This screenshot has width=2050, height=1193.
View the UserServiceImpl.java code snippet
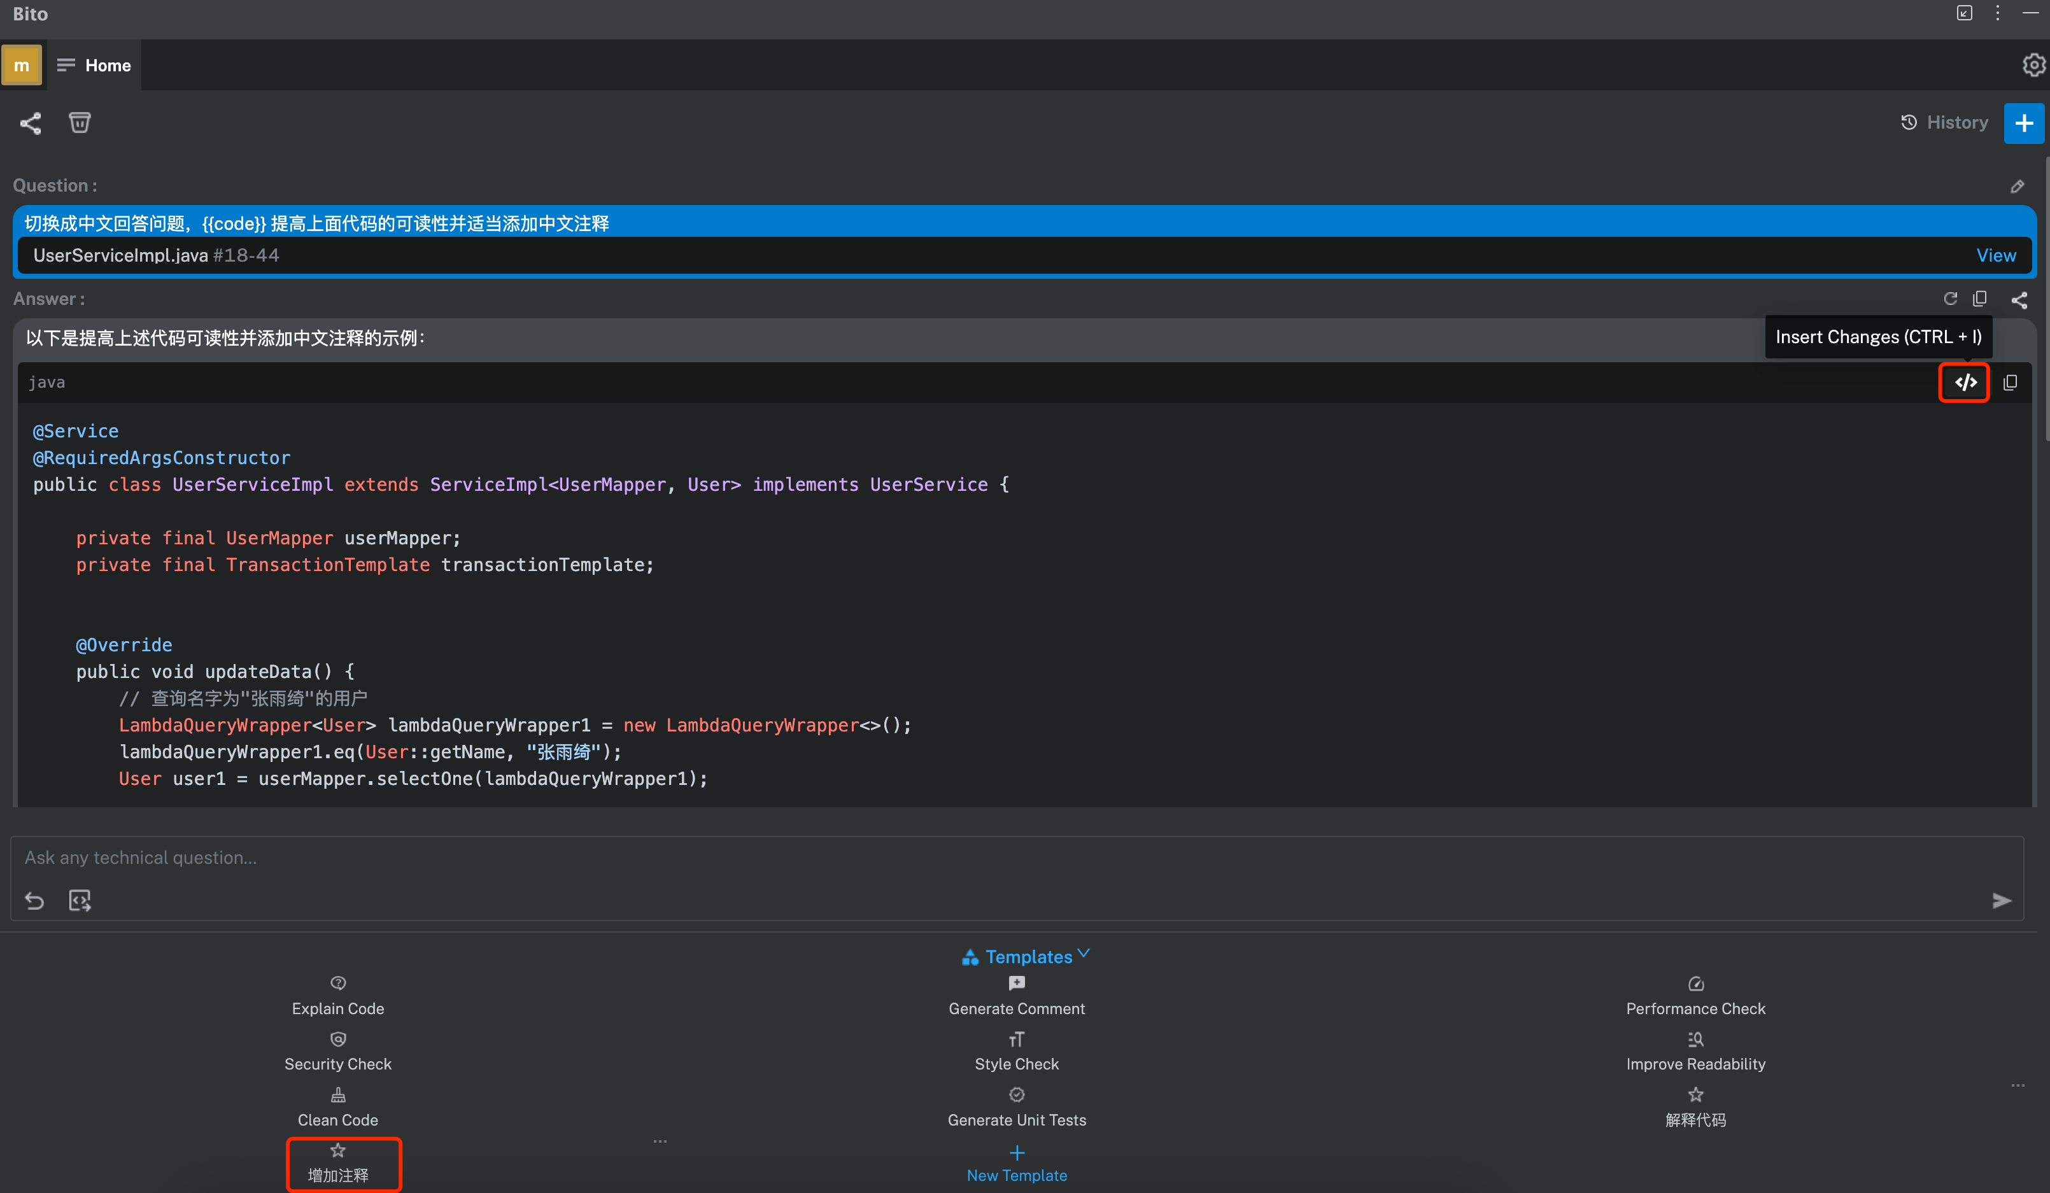click(x=1995, y=255)
